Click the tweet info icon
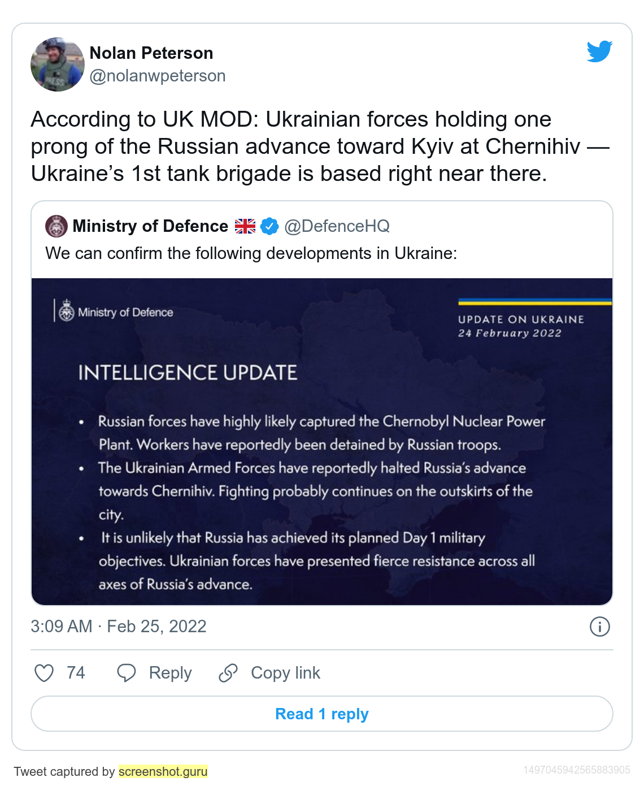Image resolution: width=644 pixels, height=803 pixels. (x=599, y=627)
